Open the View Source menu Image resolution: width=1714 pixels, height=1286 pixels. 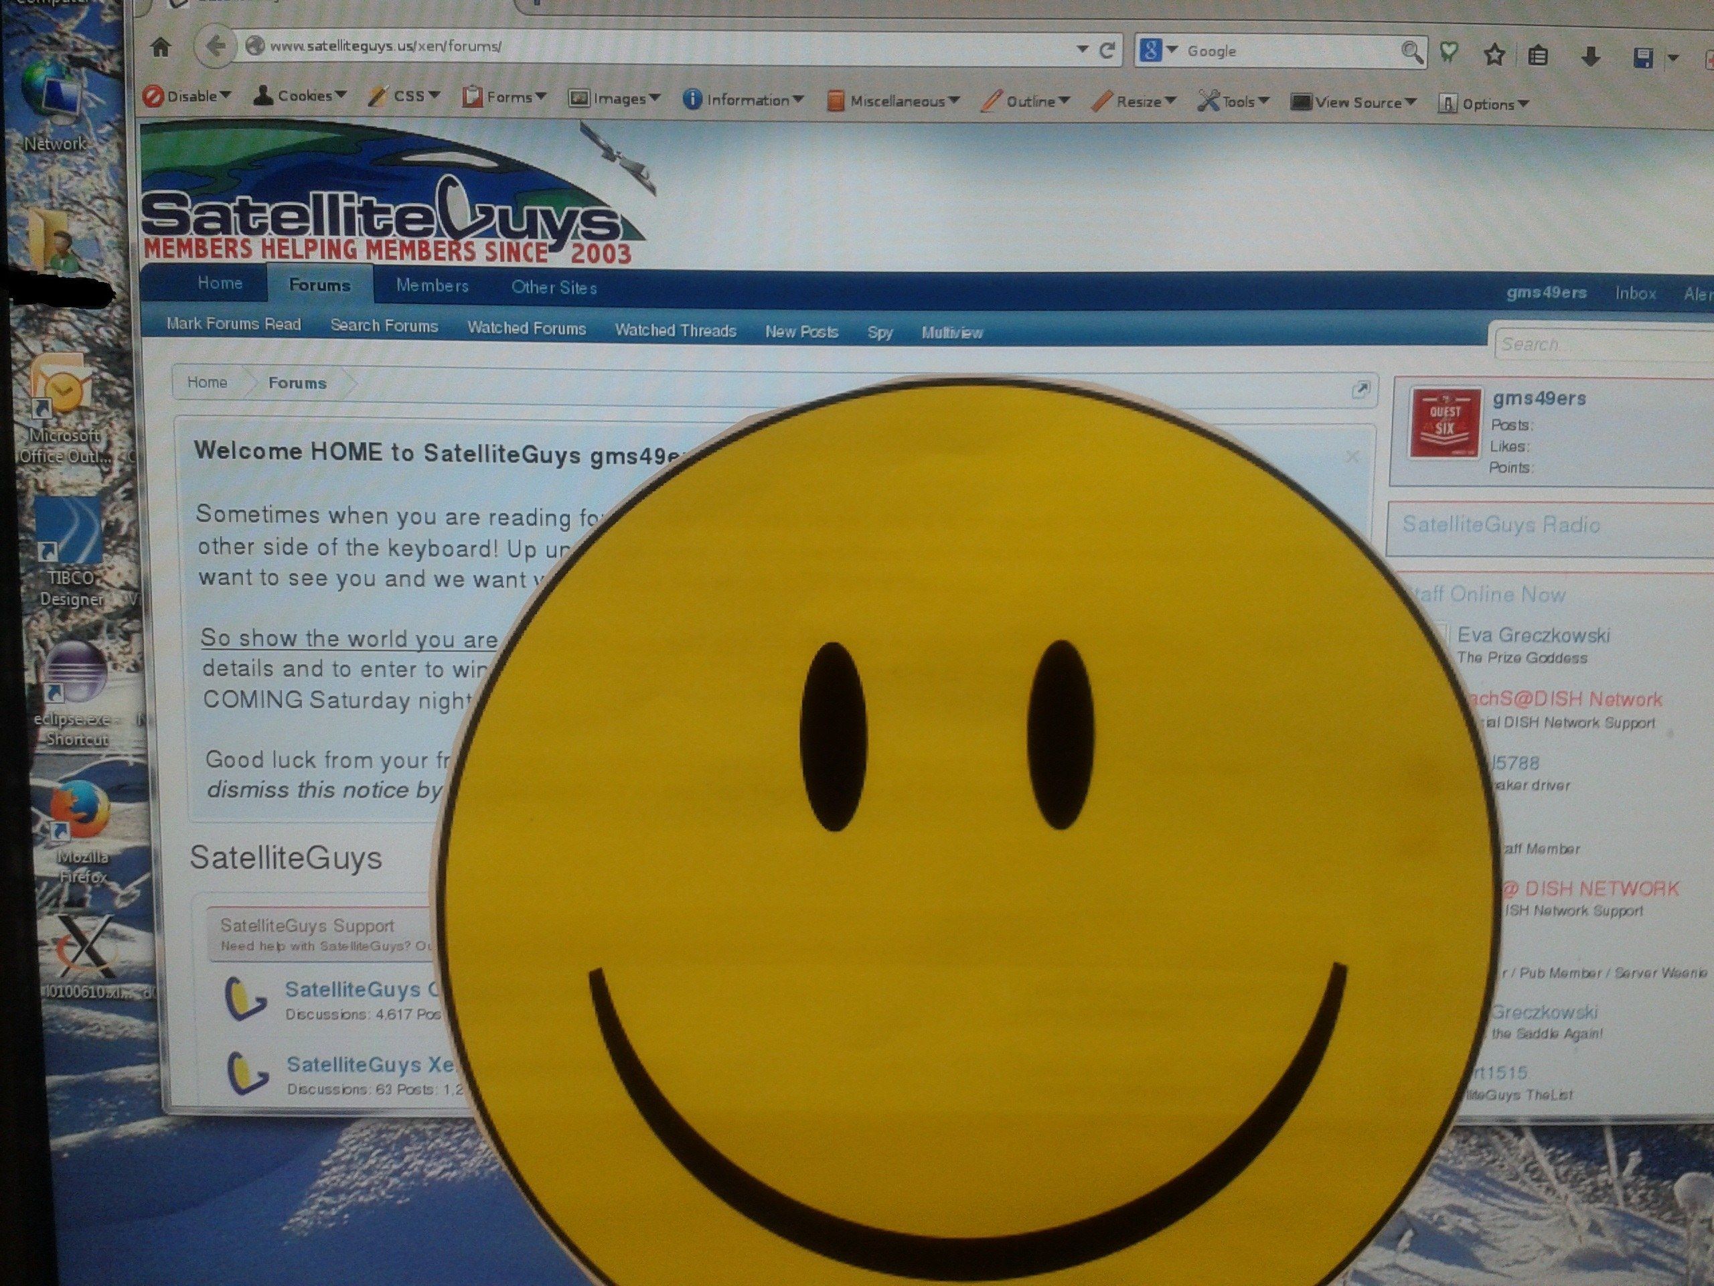[x=1354, y=102]
